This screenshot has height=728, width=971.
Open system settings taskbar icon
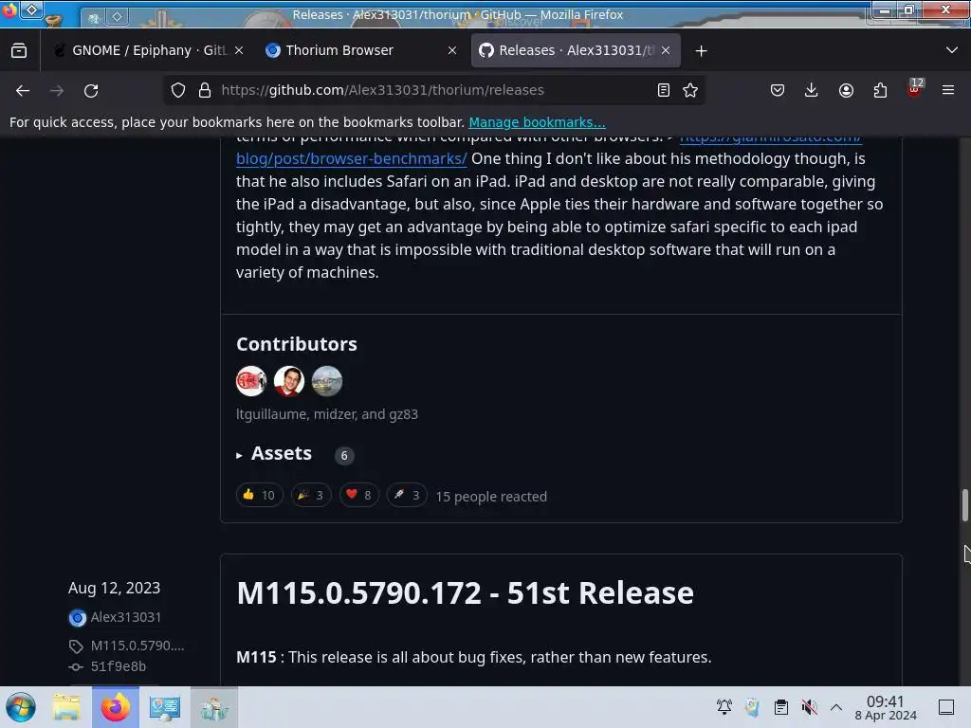[x=165, y=707]
